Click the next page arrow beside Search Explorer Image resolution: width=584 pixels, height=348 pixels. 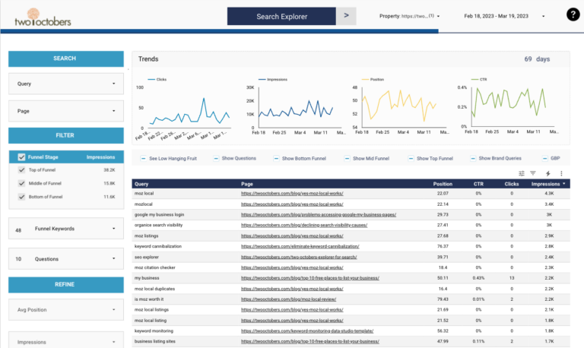point(347,16)
